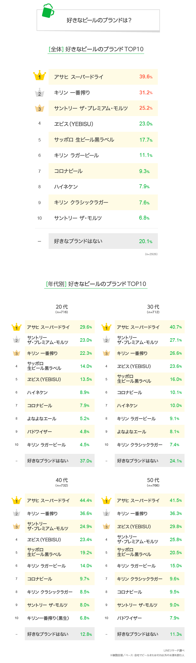196x663 pixels.
Task: Click the bronze crown in the overall ranking
Action: pyautogui.click(x=39, y=108)
